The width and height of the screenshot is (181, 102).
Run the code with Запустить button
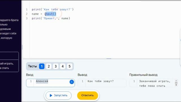click(x=59, y=95)
